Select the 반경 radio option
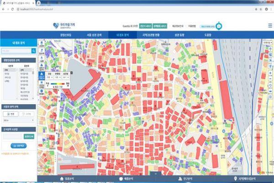Image resolution: width=274 pixels, height=183 pixels. (x=11, y=113)
